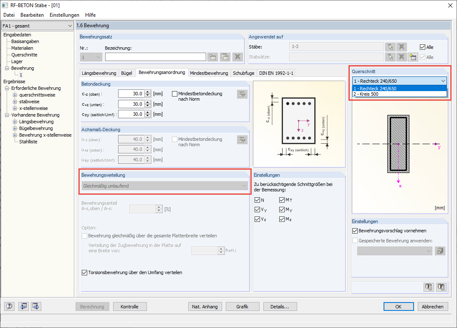Viewport: 457px width, 328px height.
Task: Open Querschnitt dropdown arrow
Action: [443, 81]
